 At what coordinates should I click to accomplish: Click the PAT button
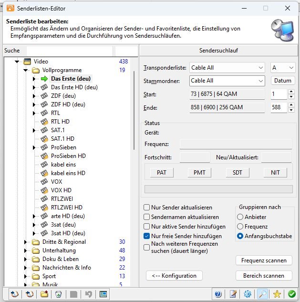coord(162,172)
